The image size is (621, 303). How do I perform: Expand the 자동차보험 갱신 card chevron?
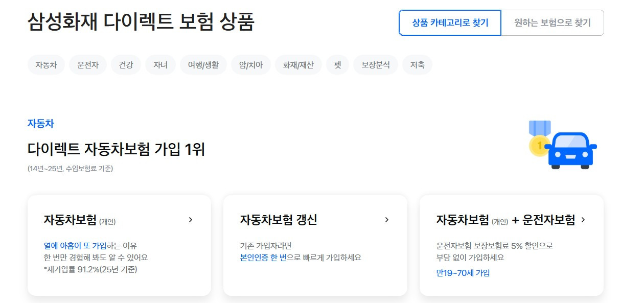coord(387,220)
